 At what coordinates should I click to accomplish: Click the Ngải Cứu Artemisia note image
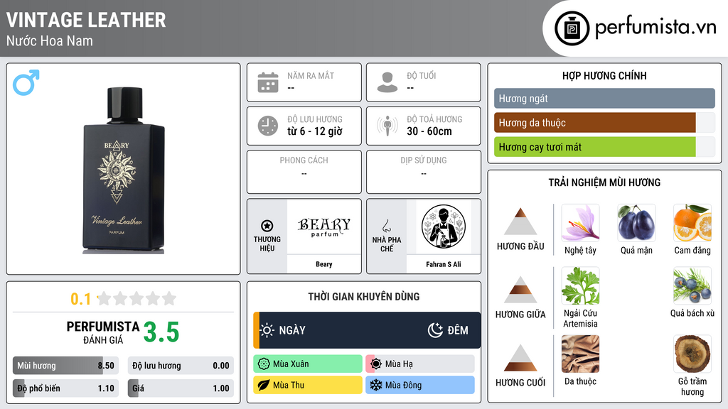coord(580,286)
